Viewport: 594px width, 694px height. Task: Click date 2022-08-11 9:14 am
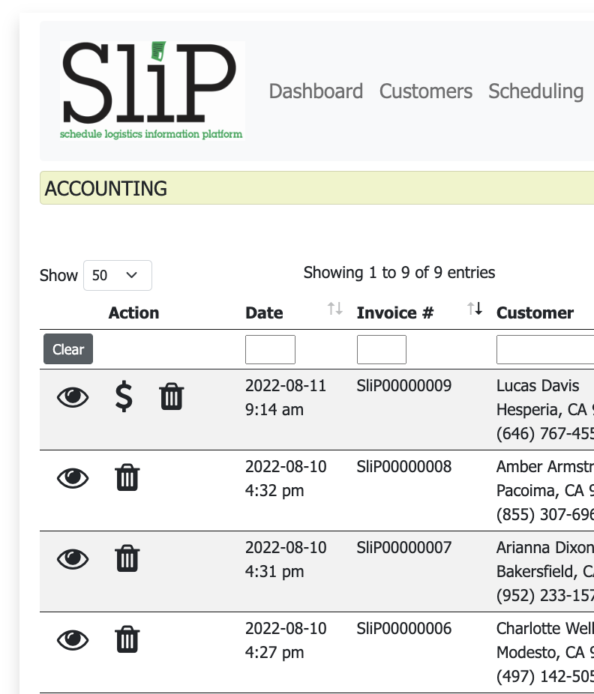pyautogui.click(x=286, y=397)
